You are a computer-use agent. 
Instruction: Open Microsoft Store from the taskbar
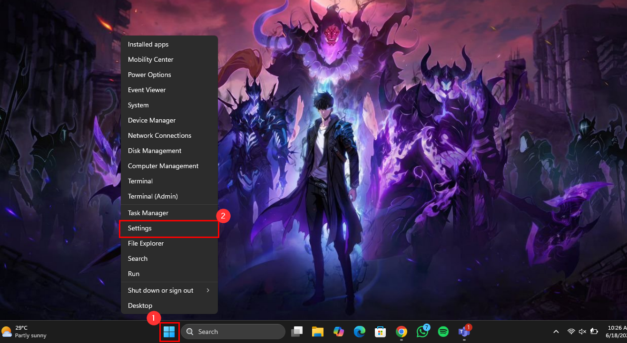pos(380,332)
